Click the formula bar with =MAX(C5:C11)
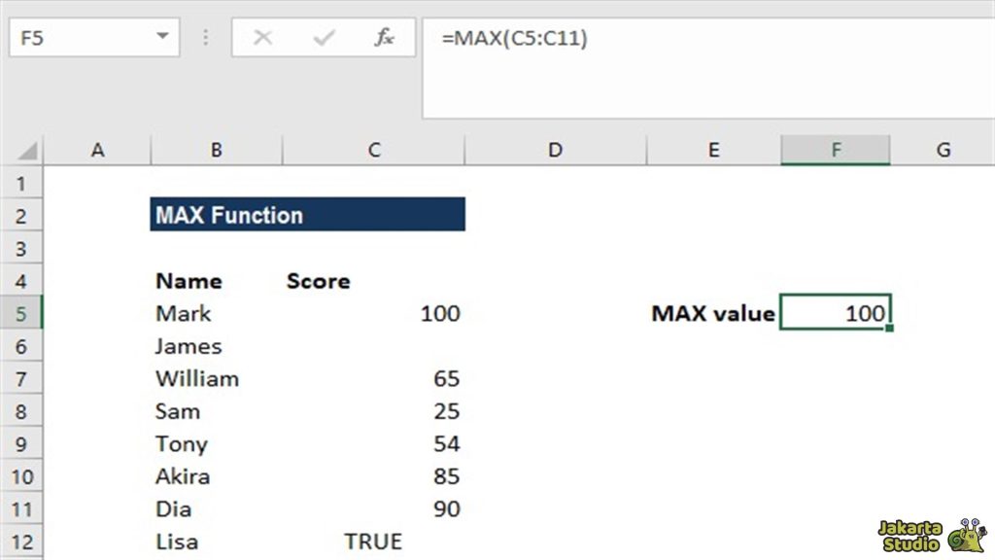 pos(708,67)
